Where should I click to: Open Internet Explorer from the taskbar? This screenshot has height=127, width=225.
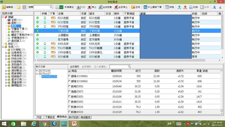click(x=34, y=124)
